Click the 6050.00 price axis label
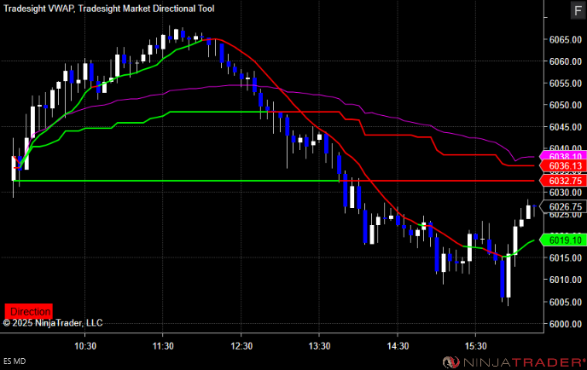This screenshot has height=370, width=587. pos(566,105)
